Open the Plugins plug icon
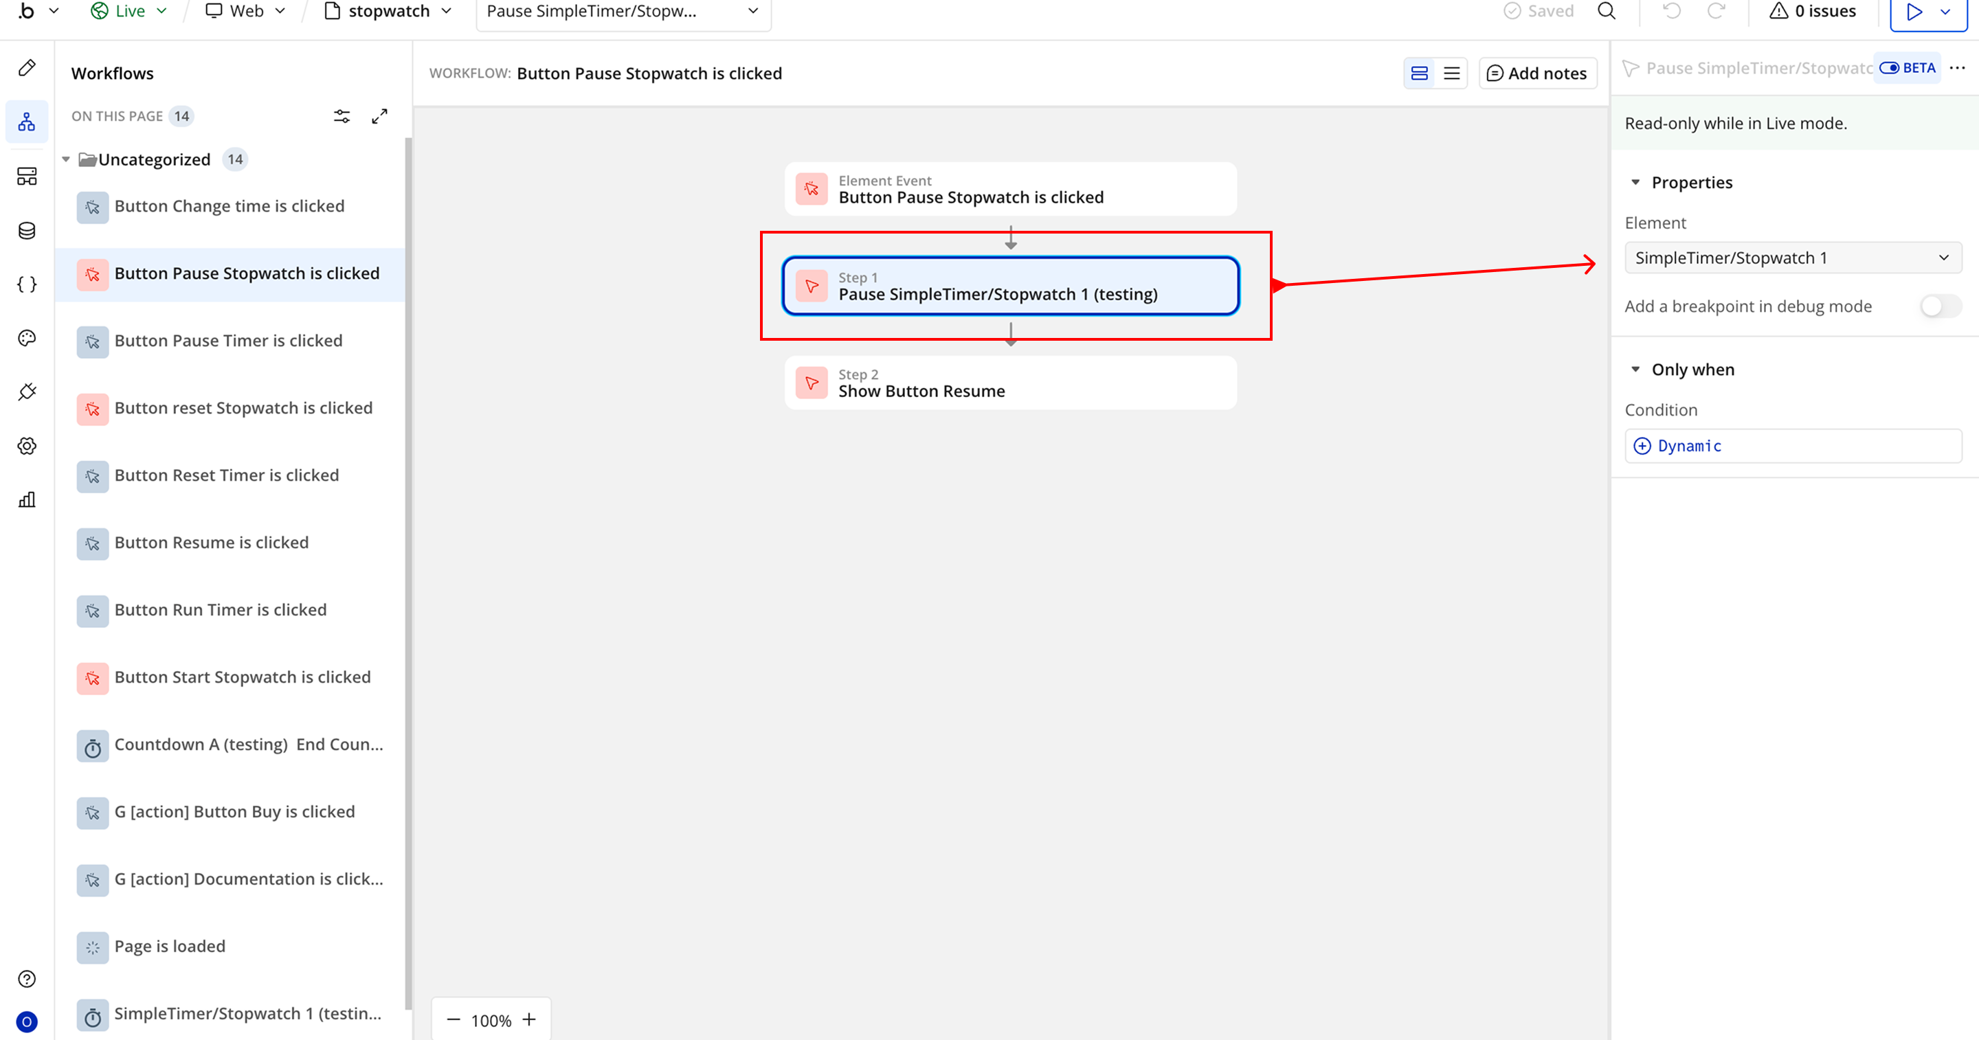 pyautogui.click(x=27, y=392)
